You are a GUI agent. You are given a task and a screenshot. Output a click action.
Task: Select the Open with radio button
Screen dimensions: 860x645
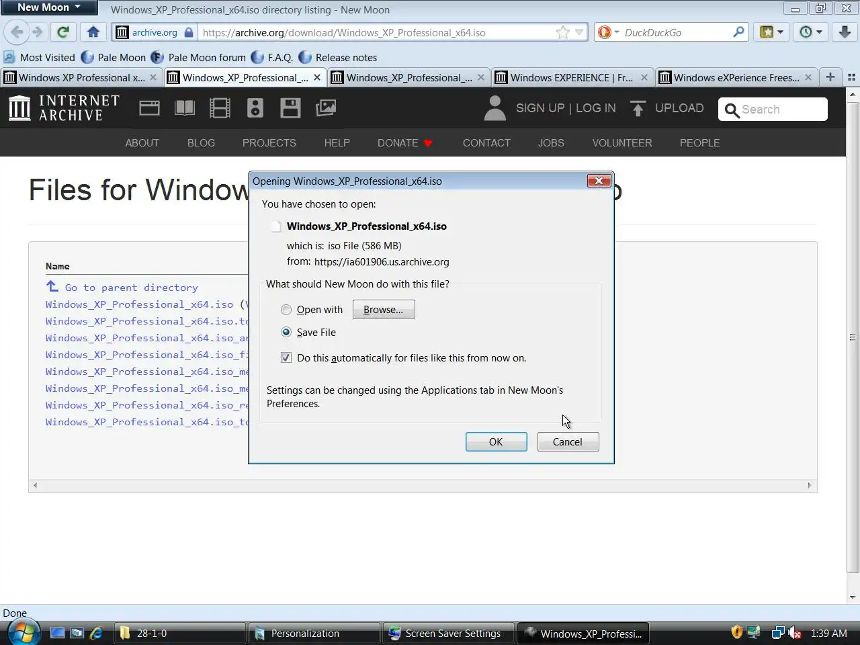pyautogui.click(x=286, y=310)
